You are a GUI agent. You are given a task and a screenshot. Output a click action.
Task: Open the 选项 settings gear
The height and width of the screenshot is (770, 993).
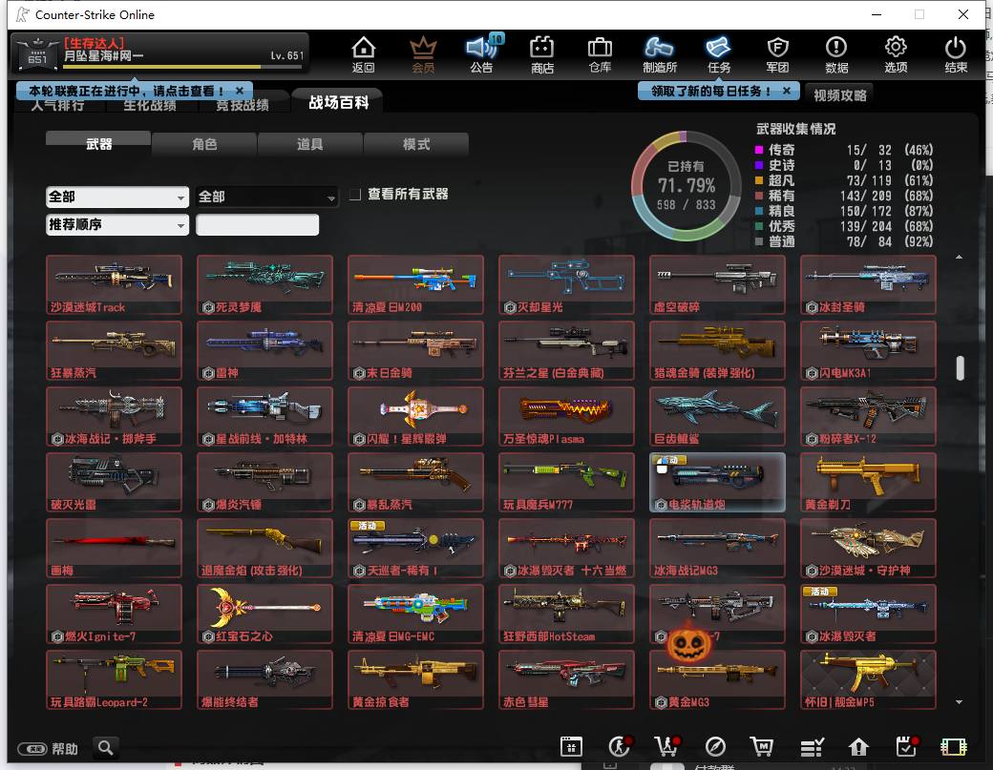click(x=896, y=54)
